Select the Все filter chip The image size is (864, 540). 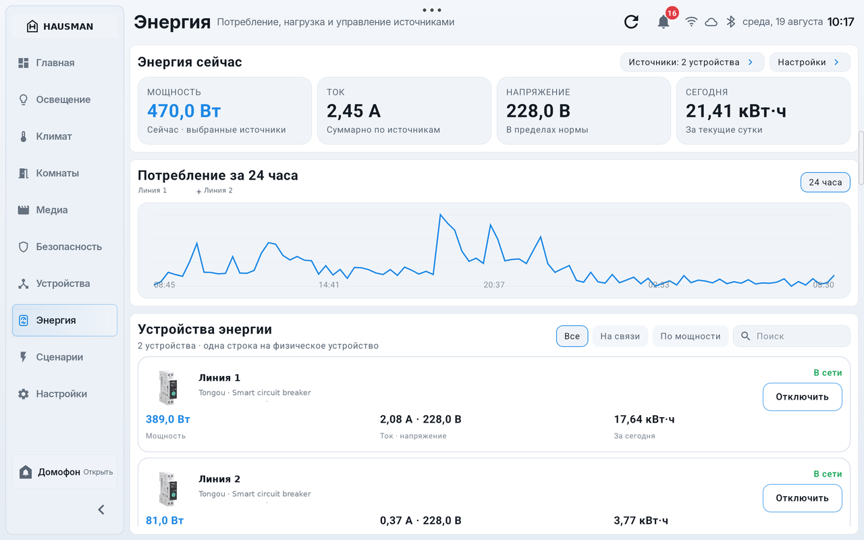pyautogui.click(x=572, y=336)
